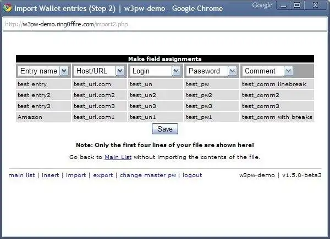The width and height of the screenshot is (330, 239).
Task: Select the 'test_url.com2' cell
Action: [x=100, y=95]
